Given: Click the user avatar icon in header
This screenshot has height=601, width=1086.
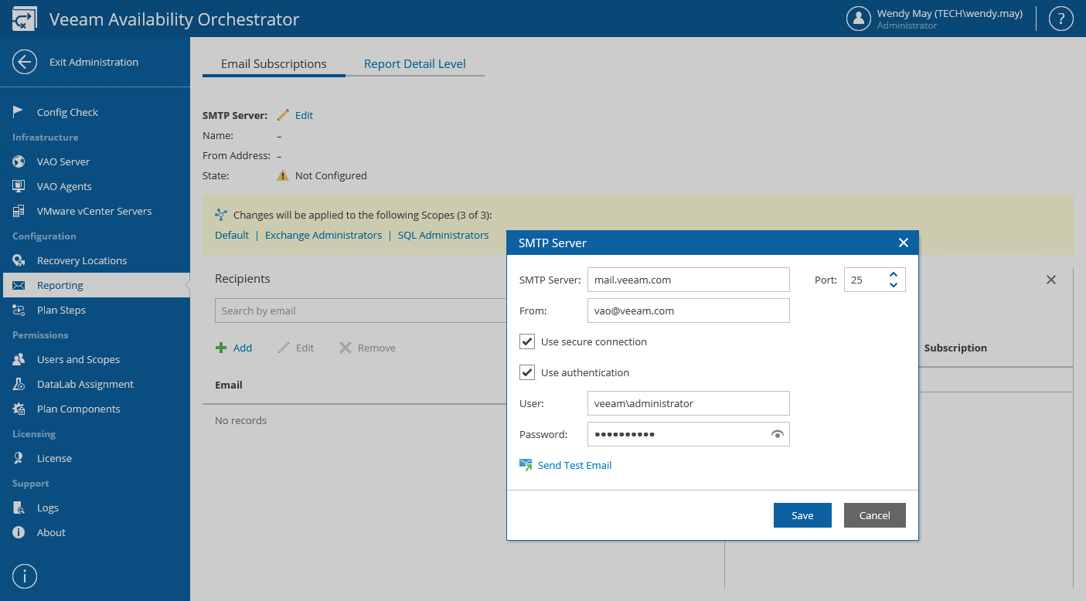Looking at the screenshot, I should tap(859, 19).
